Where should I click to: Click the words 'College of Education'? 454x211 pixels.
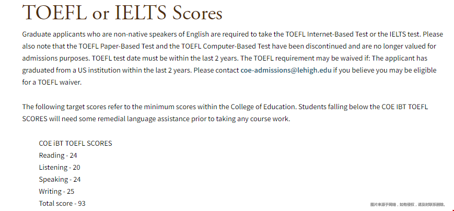point(263,107)
